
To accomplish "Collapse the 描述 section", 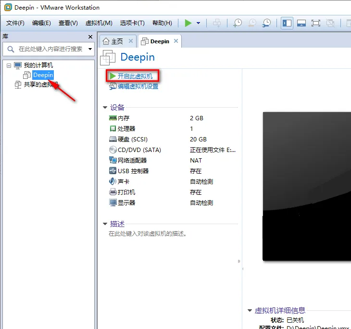I will pyautogui.click(x=105, y=224).
